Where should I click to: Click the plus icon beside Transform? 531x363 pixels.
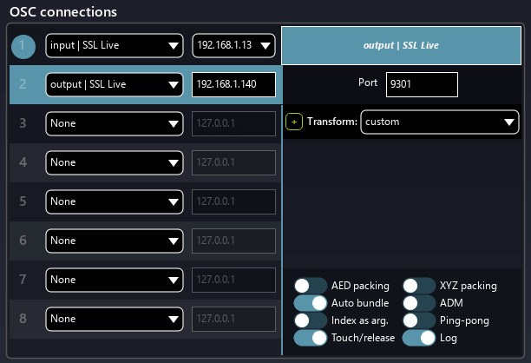293,122
